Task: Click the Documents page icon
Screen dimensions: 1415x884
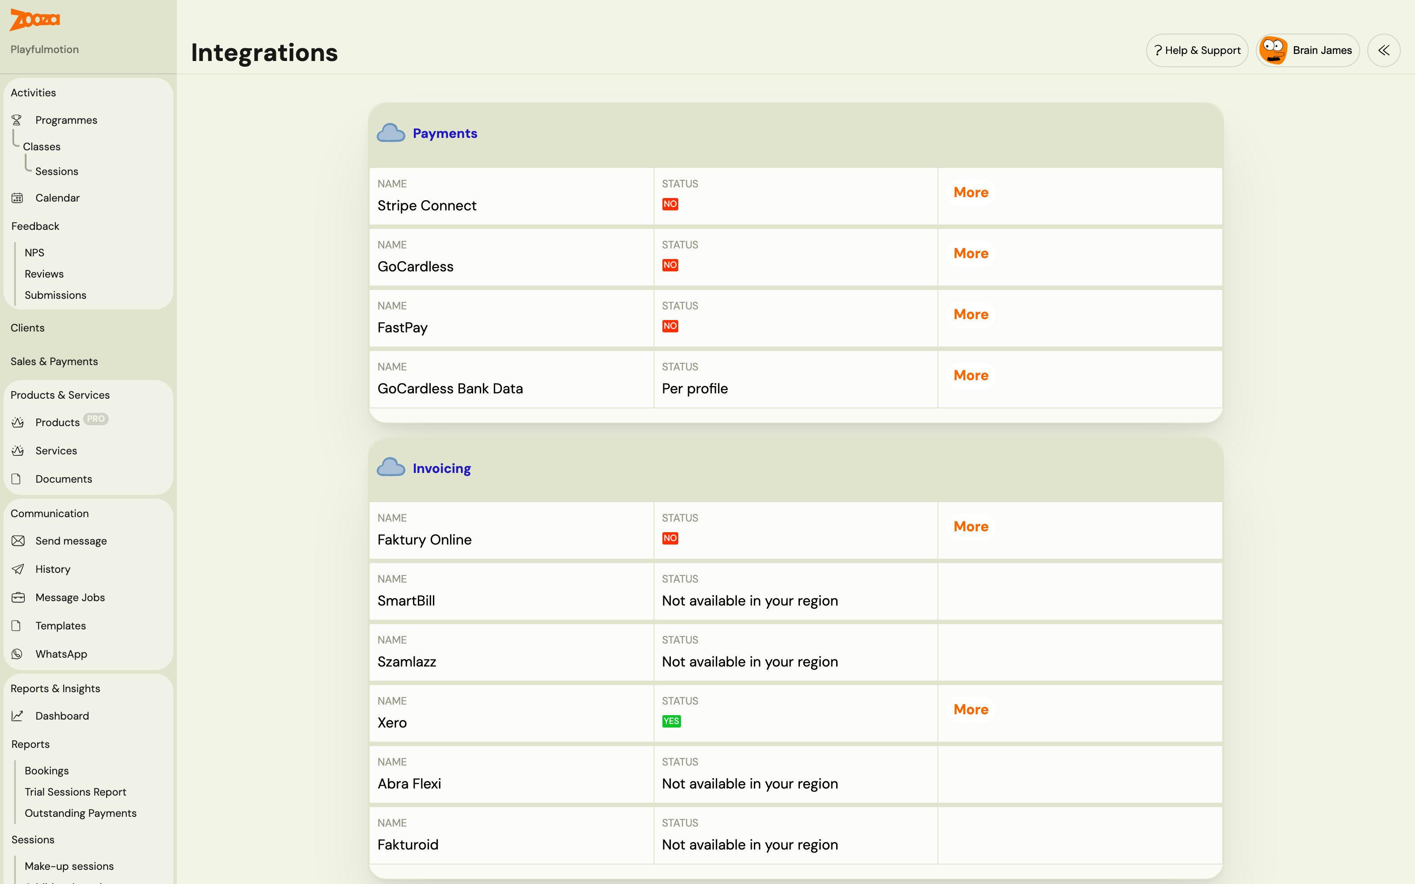Action: (x=16, y=479)
